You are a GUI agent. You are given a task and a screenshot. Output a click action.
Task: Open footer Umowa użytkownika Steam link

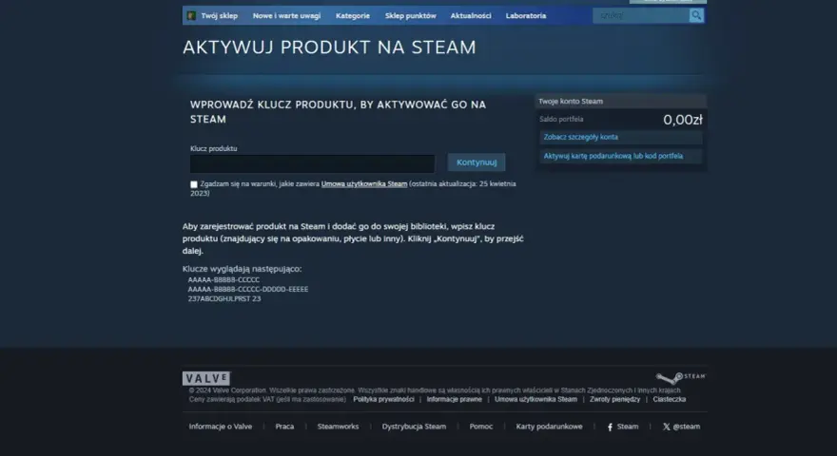tap(535, 399)
